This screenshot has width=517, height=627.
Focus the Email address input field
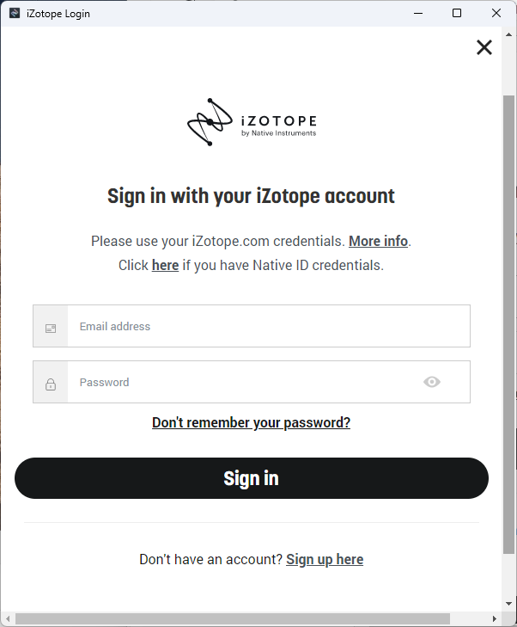click(268, 327)
